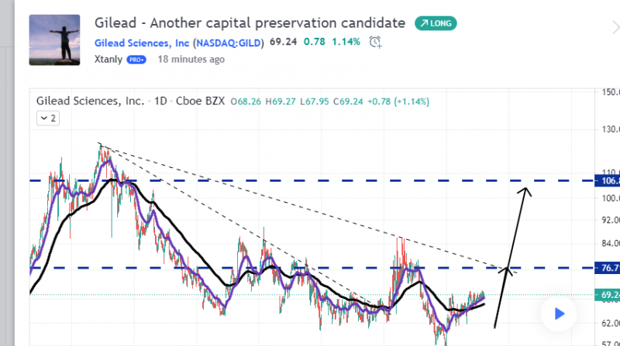Click the author avatar thumbnail
This screenshot has height=346, width=620.
click(56, 40)
